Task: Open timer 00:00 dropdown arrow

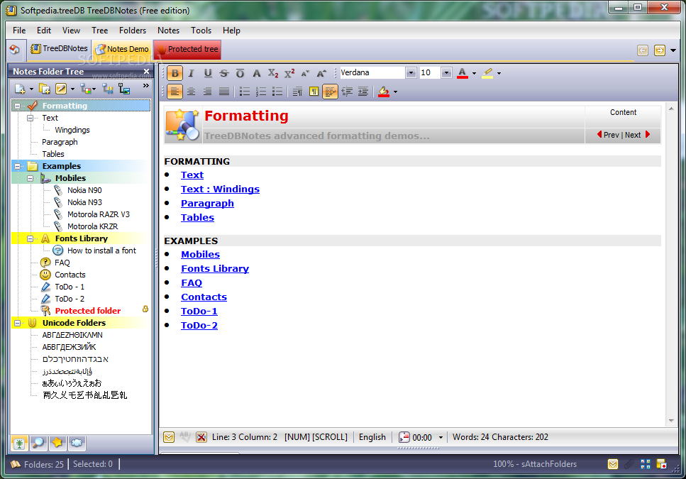Action: pos(441,437)
